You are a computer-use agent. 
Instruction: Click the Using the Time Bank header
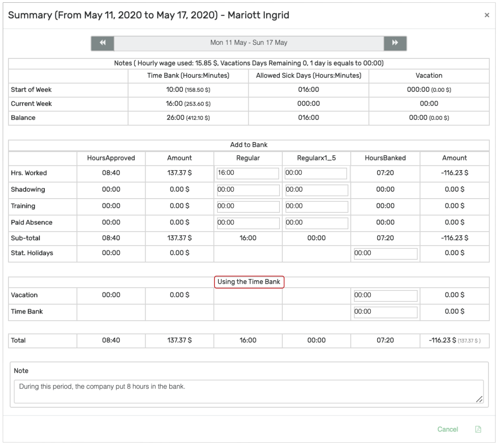249,282
